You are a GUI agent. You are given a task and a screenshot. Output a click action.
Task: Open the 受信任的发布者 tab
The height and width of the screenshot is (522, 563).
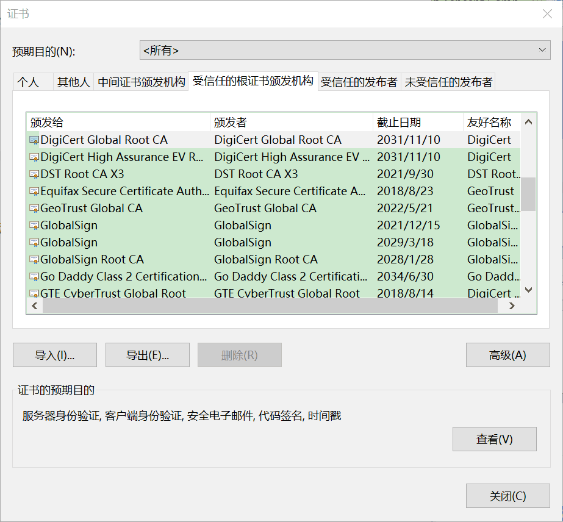click(359, 82)
